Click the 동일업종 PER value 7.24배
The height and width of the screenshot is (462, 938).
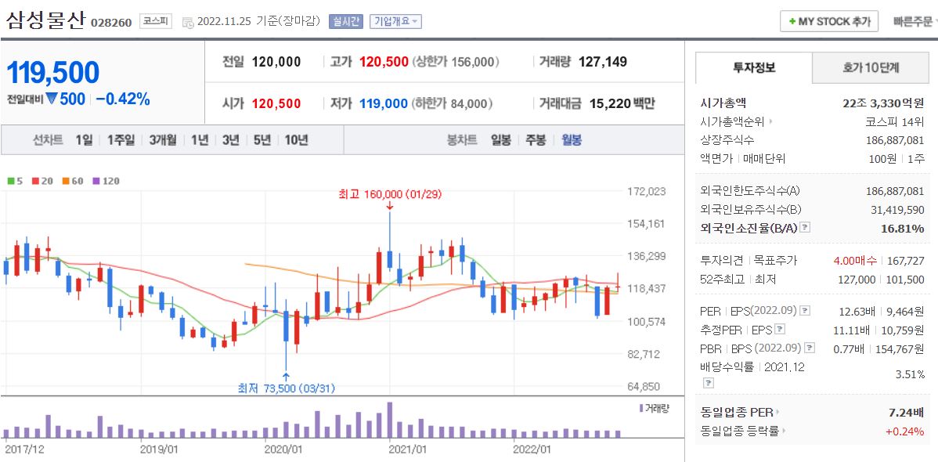[x=907, y=413]
